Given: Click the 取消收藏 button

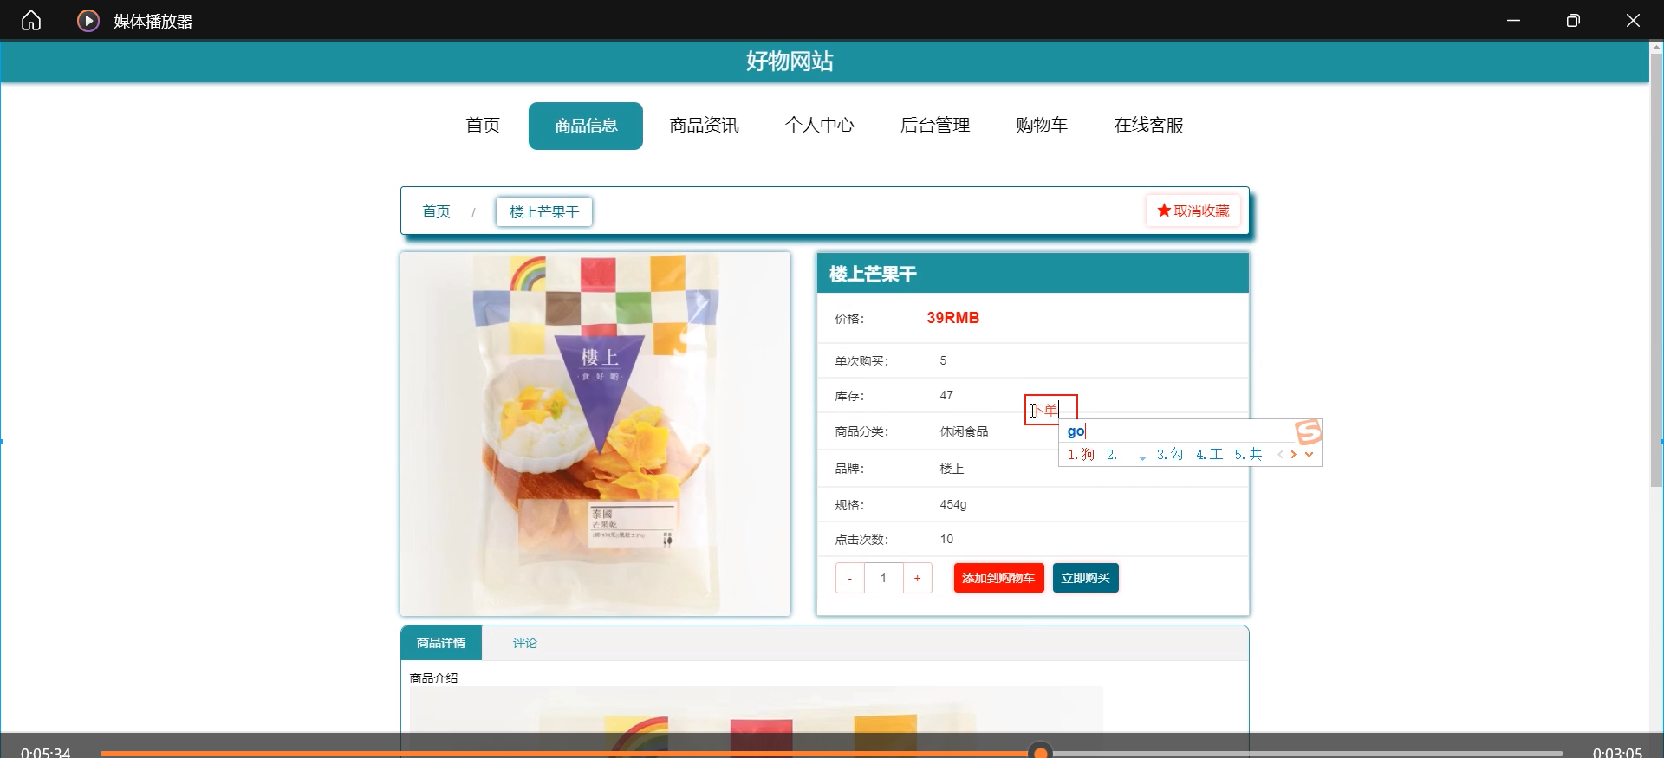Looking at the screenshot, I should [x=1193, y=211].
